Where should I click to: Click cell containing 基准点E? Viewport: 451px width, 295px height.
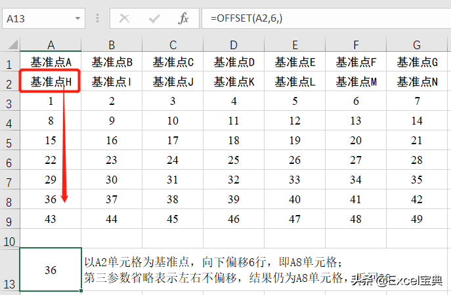pos(295,62)
